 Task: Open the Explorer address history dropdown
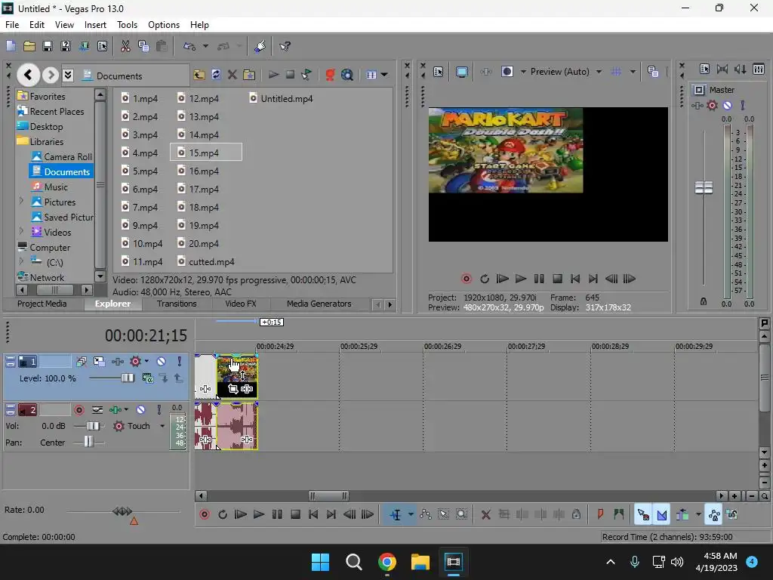pos(68,75)
